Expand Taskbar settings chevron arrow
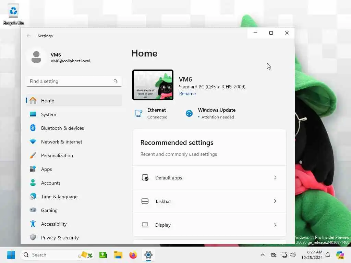Viewport: 351px width, 263px height. (275, 201)
